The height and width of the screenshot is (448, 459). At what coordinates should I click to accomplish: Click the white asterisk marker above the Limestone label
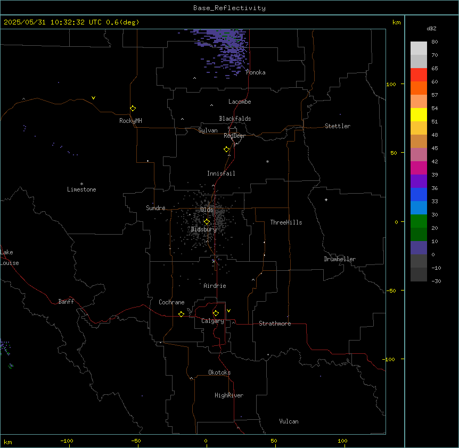pos(81,184)
